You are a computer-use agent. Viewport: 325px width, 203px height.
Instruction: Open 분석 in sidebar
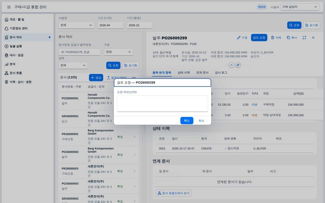click(28, 64)
